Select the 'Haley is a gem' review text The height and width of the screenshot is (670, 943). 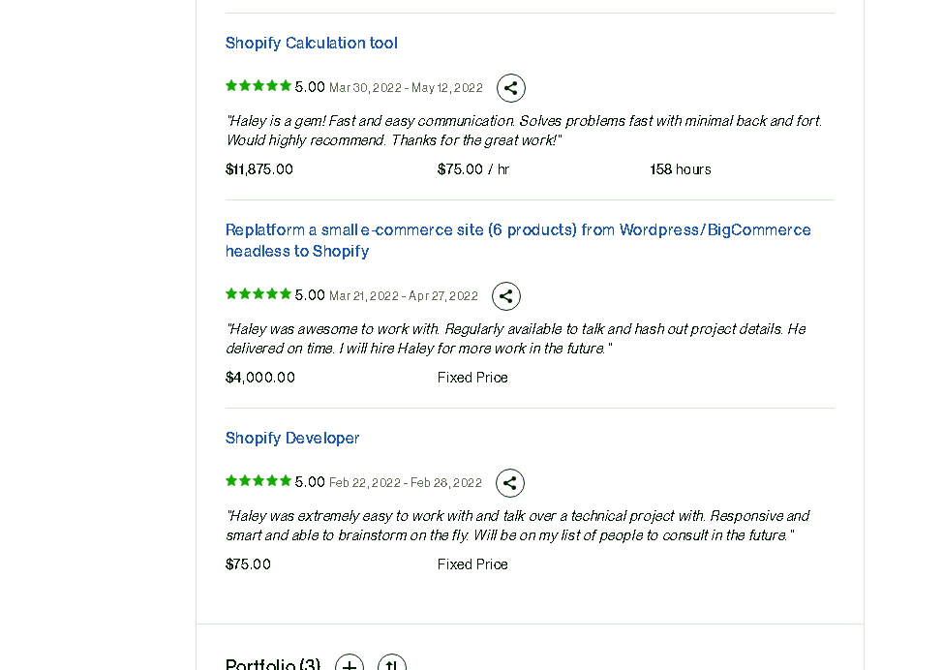pyautogui.click(x=524, y=131)
